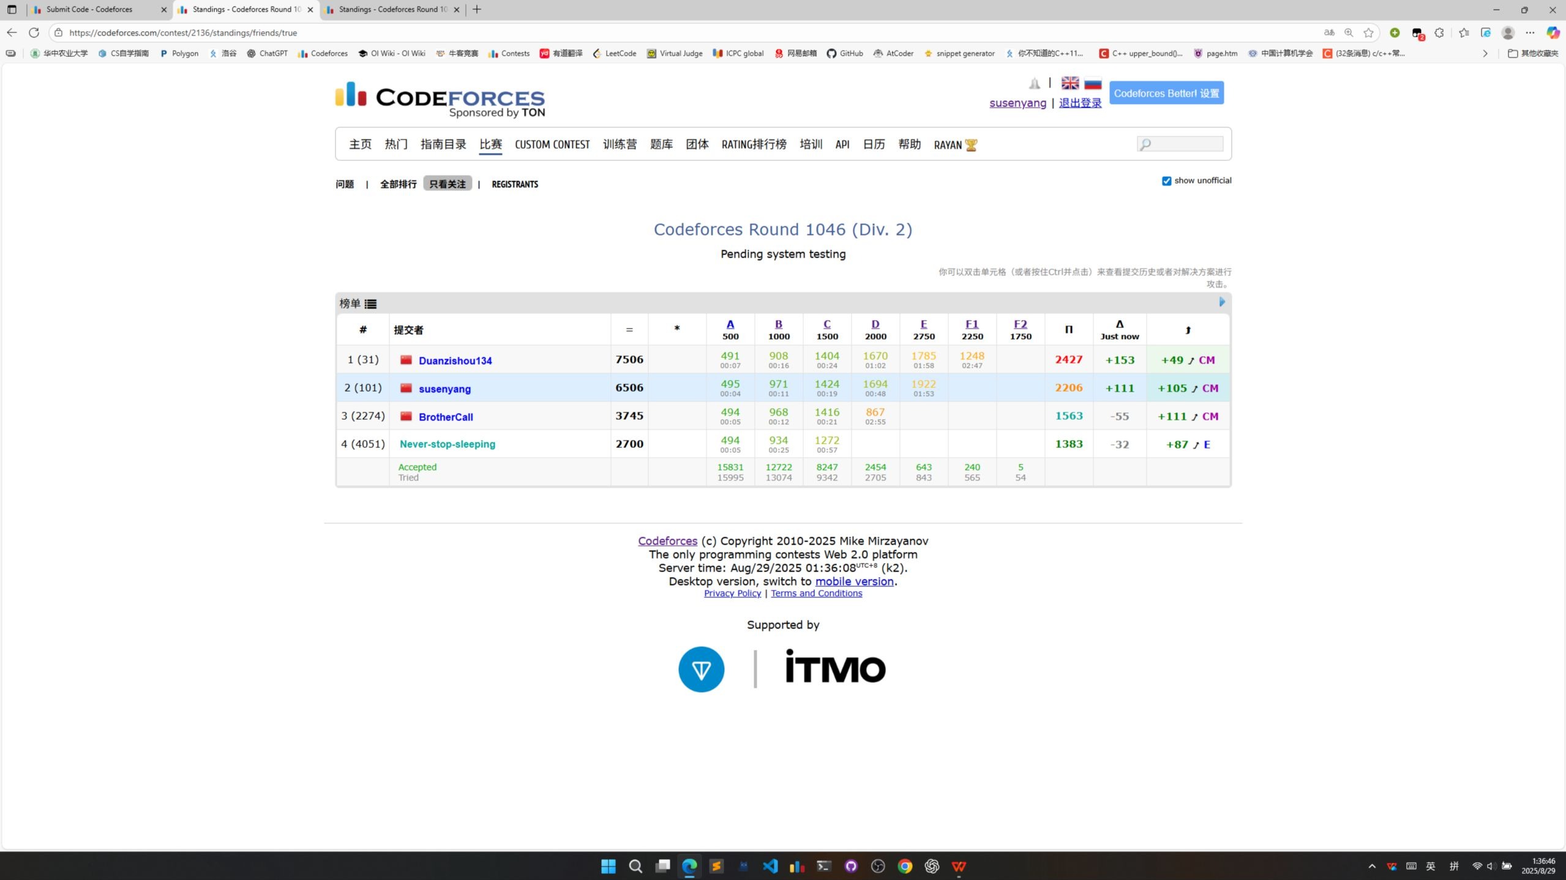Switch site language to Russian flag
The height and width of the screenshot is (880, 1566).
point(1092,83)
